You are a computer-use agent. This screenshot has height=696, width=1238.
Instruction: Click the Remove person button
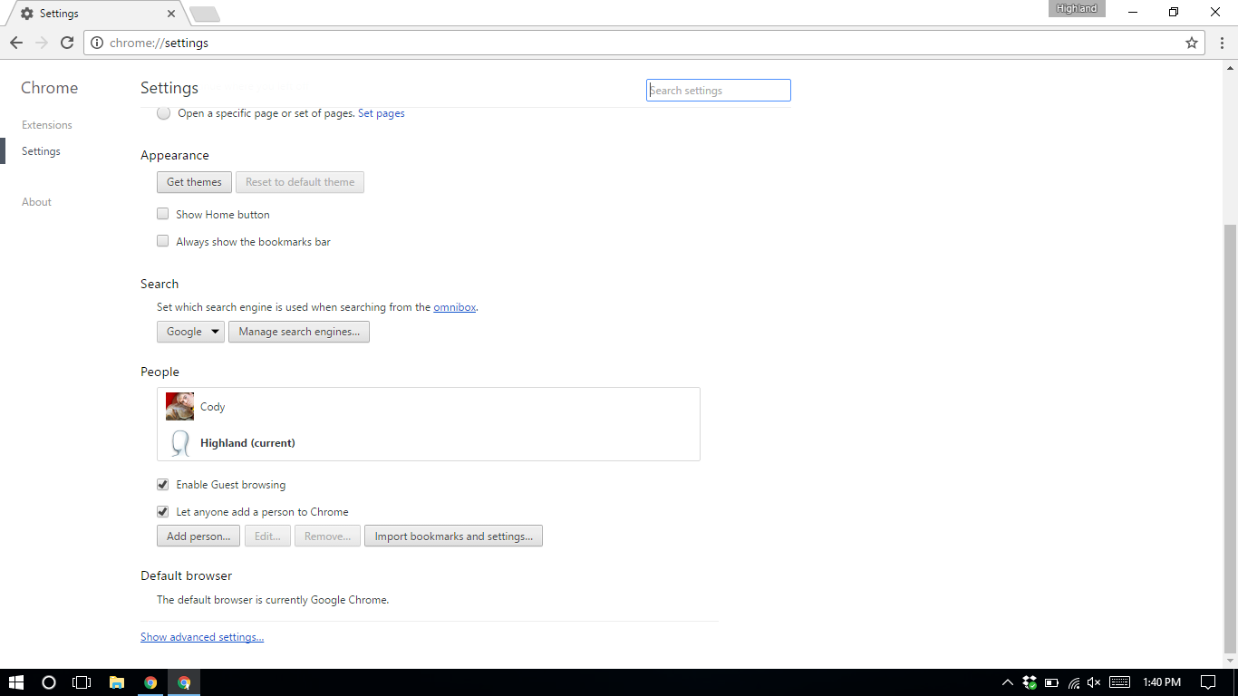327,536
